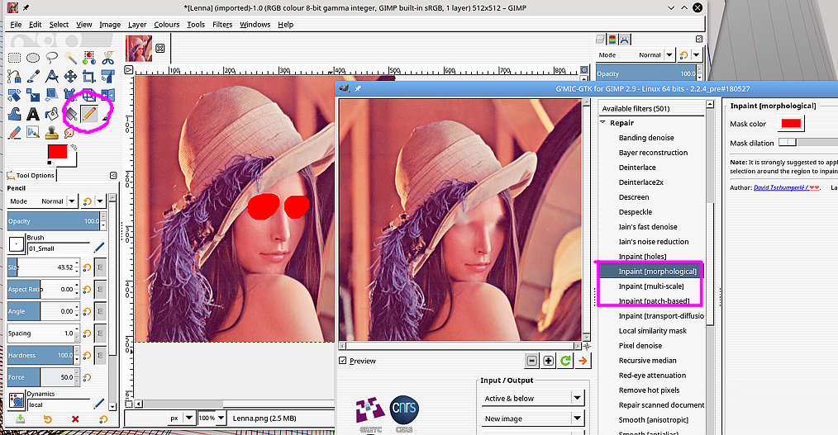Open the Tool Options tab menu arrow
The height and width of the screenshot is (435, 838).
point(112,175)
